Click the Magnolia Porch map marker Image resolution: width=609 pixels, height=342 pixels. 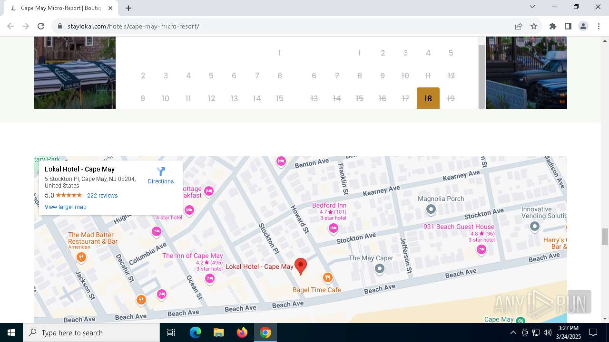click(x=431, y=209)
